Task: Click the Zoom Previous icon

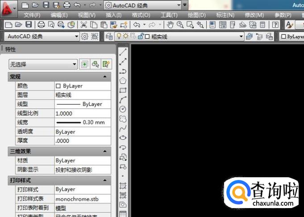Action: pyautogui.click(x=200, y=25)
